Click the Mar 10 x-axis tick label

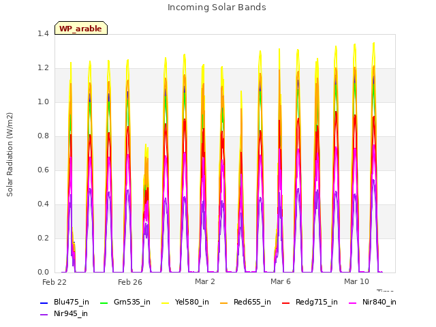point(356,281)
